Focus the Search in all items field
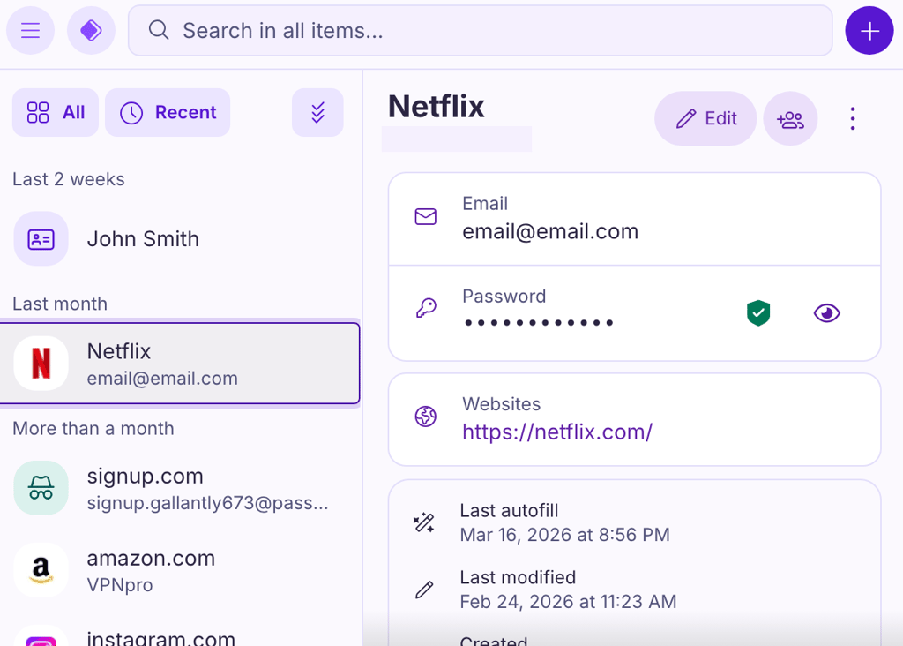The image size is (903, 646). (x=481, y=31)
